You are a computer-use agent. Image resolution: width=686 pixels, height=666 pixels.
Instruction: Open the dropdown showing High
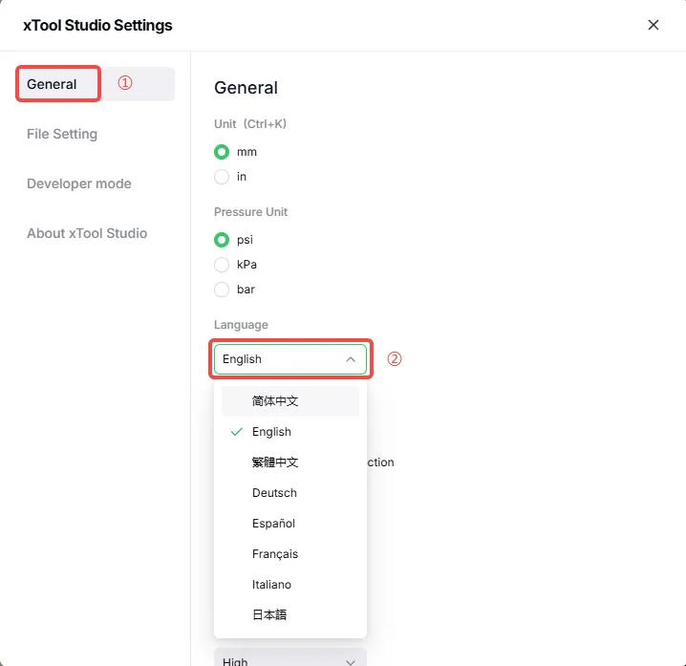point(290,658)
